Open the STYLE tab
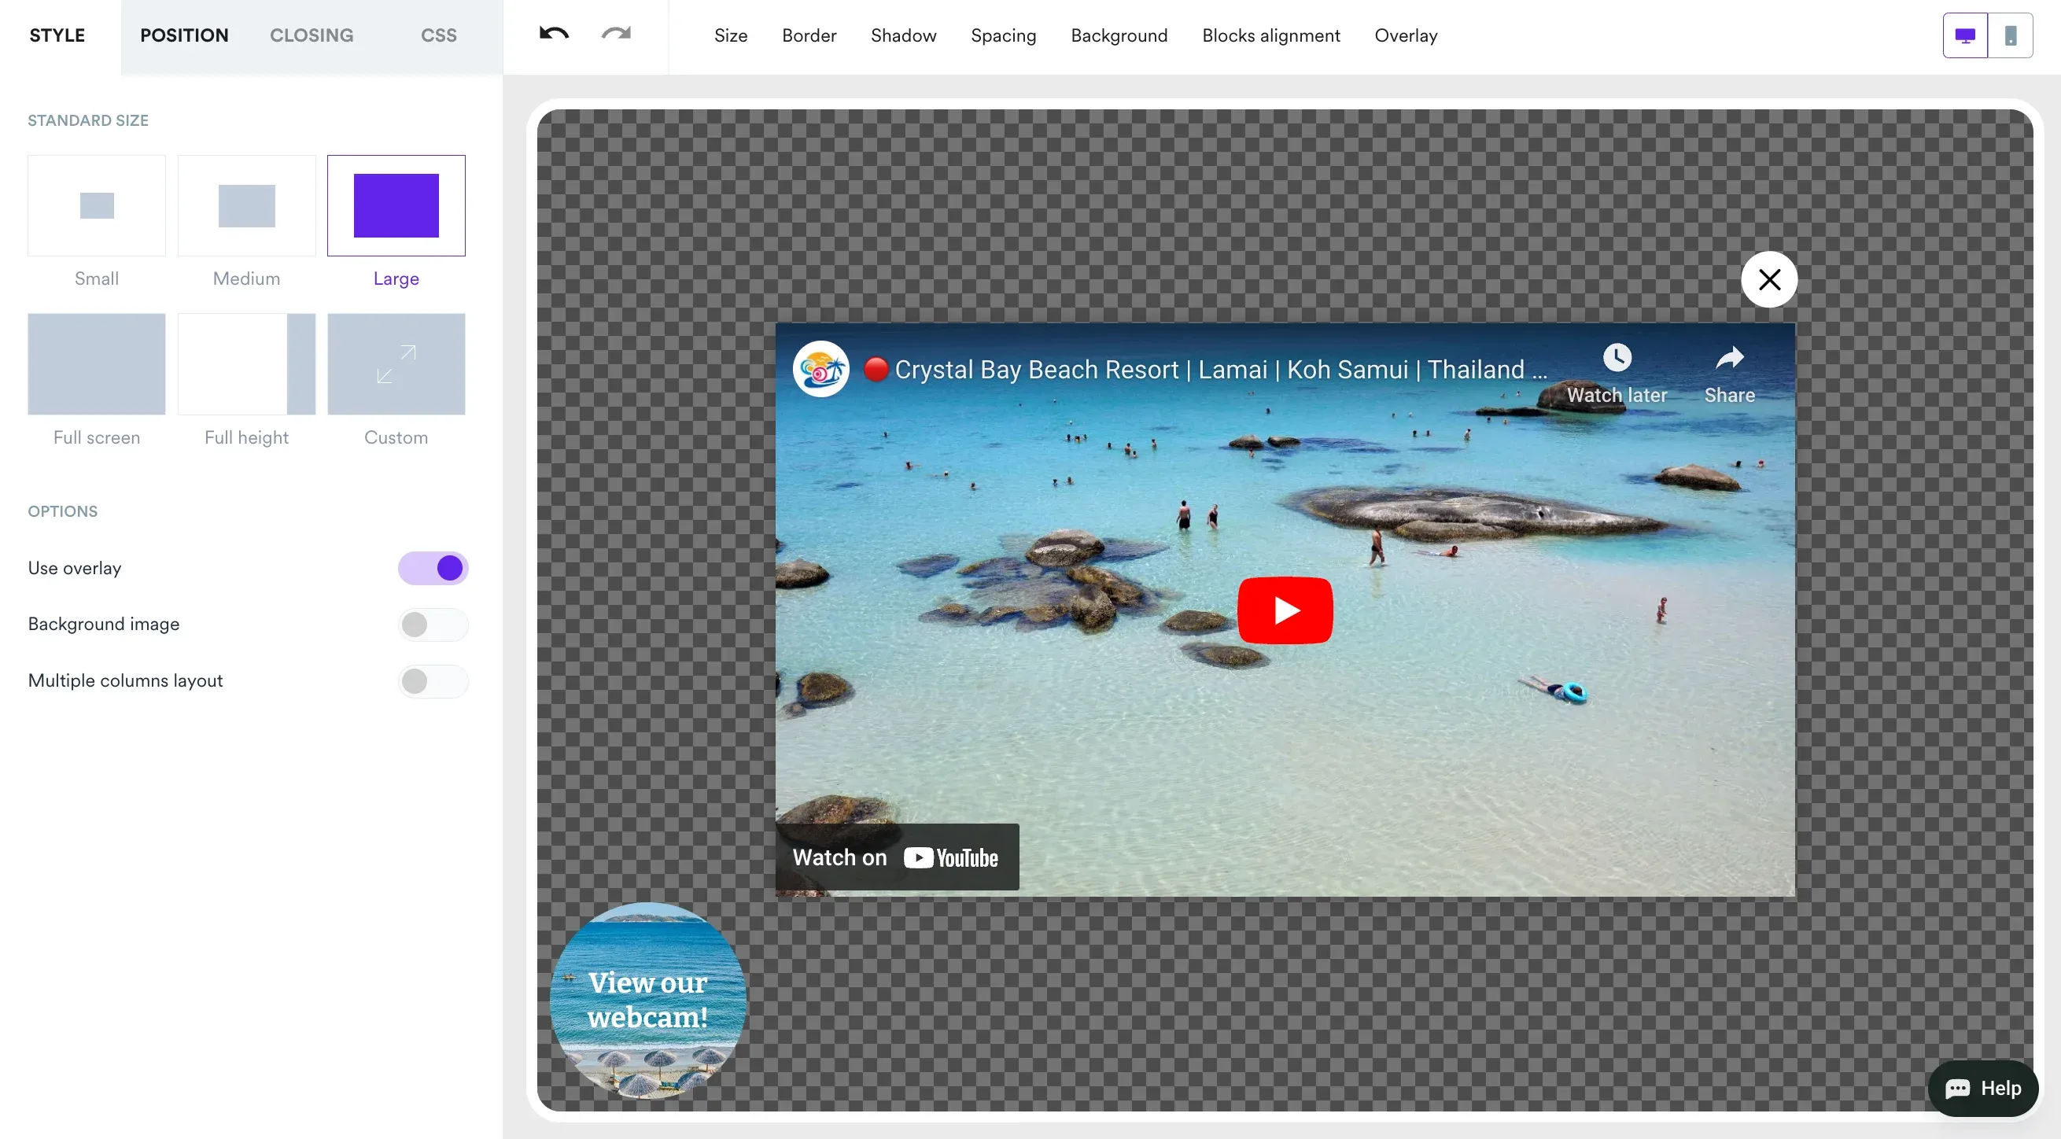Screen dimensions: 2061x1139 click(x=57, y=35)
